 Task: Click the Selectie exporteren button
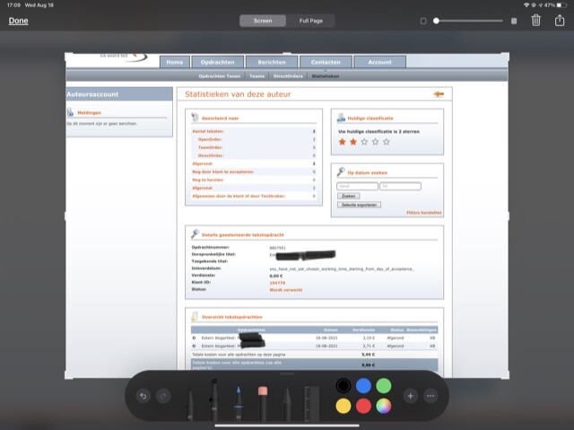pyautogui.click(x=359, y=205)
